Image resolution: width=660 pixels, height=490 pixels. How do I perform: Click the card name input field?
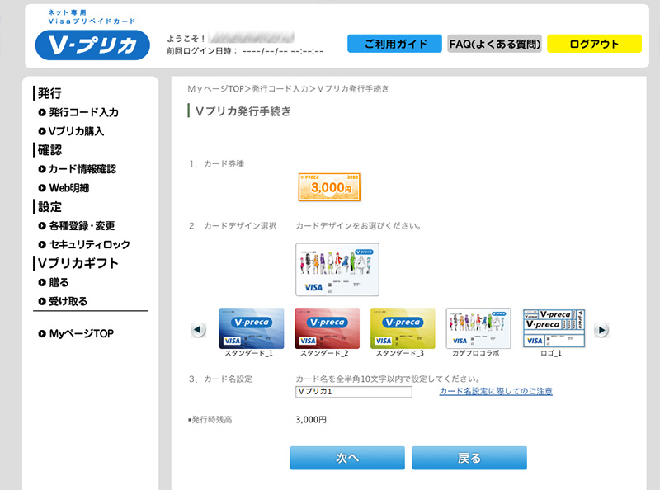(354, 392)
